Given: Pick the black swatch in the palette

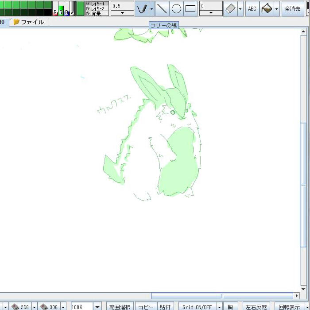Looking at the screenshot, I should (48, 12).
